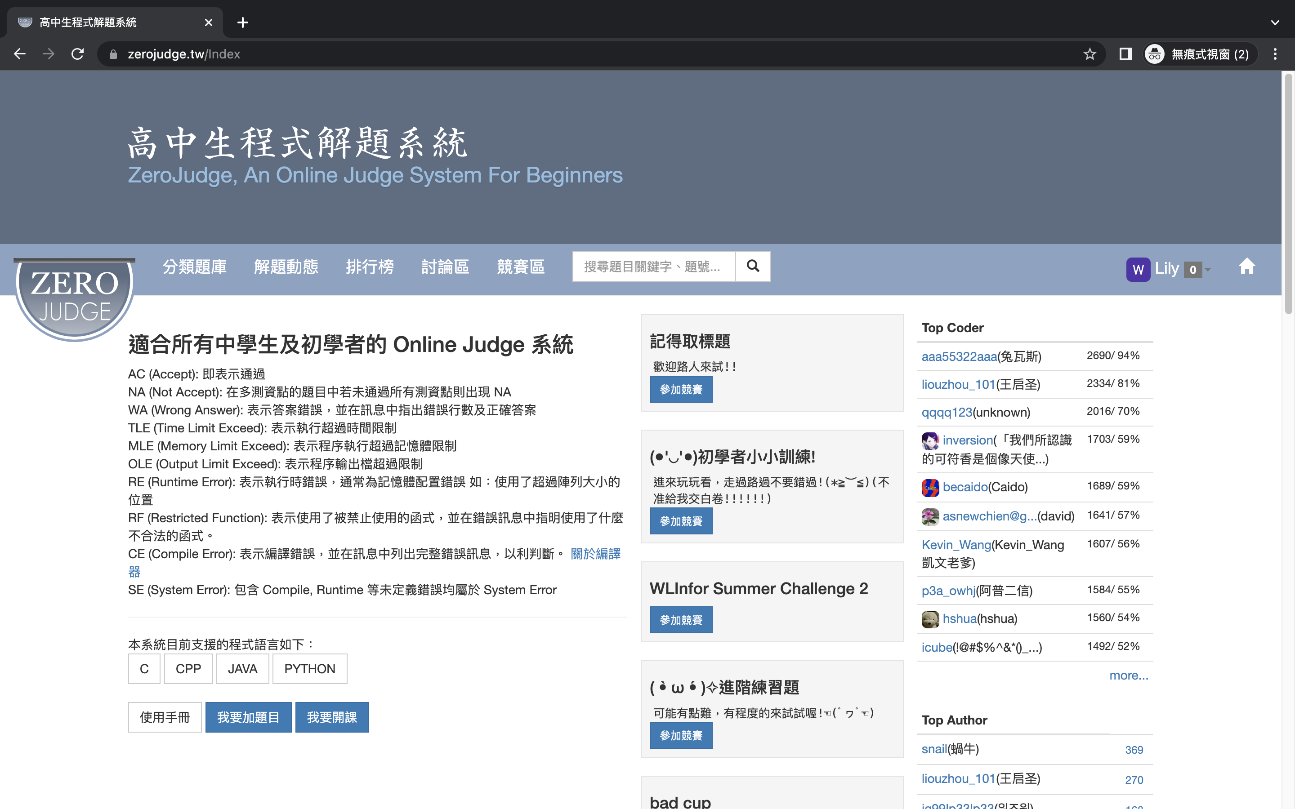Click the address bar URL
This screenshot has width=1295, height=809.
pyautogui.click(x=183, y=54)
